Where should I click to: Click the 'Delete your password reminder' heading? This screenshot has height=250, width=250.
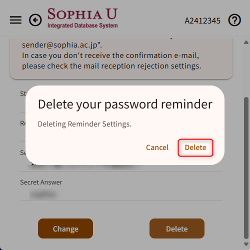[x=125, y=104]
